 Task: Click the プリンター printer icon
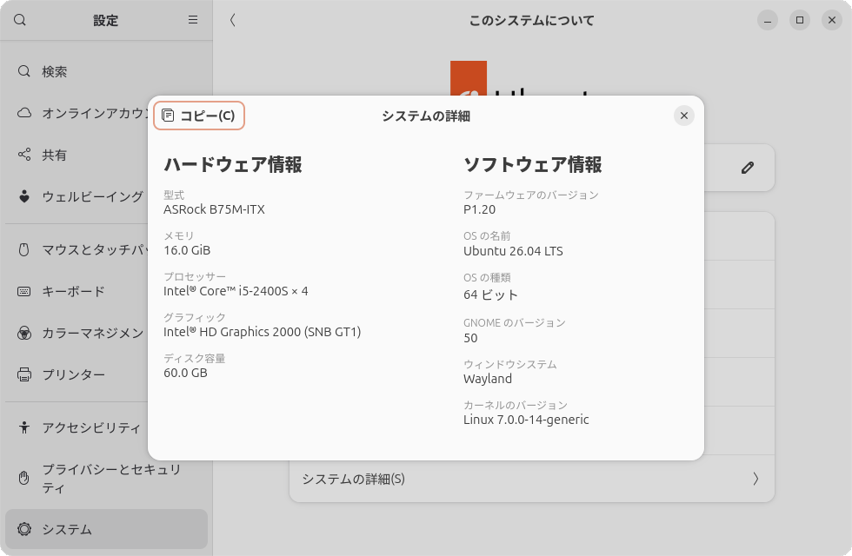point(24,374)
